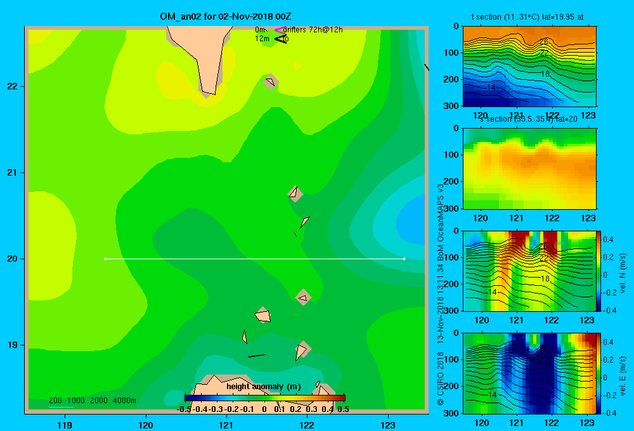Click the black 12m drifter legend marker
The height and width of the screenshot is (431, 634).
pos(281,39)
